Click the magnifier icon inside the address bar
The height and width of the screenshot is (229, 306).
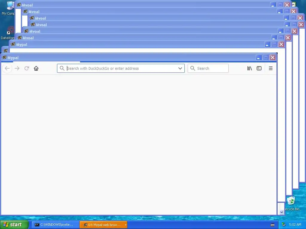[x=62, y=68]
